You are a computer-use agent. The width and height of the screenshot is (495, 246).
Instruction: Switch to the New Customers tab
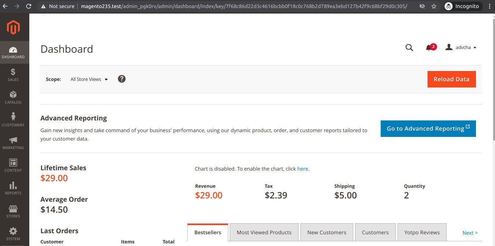pos(326,232)
